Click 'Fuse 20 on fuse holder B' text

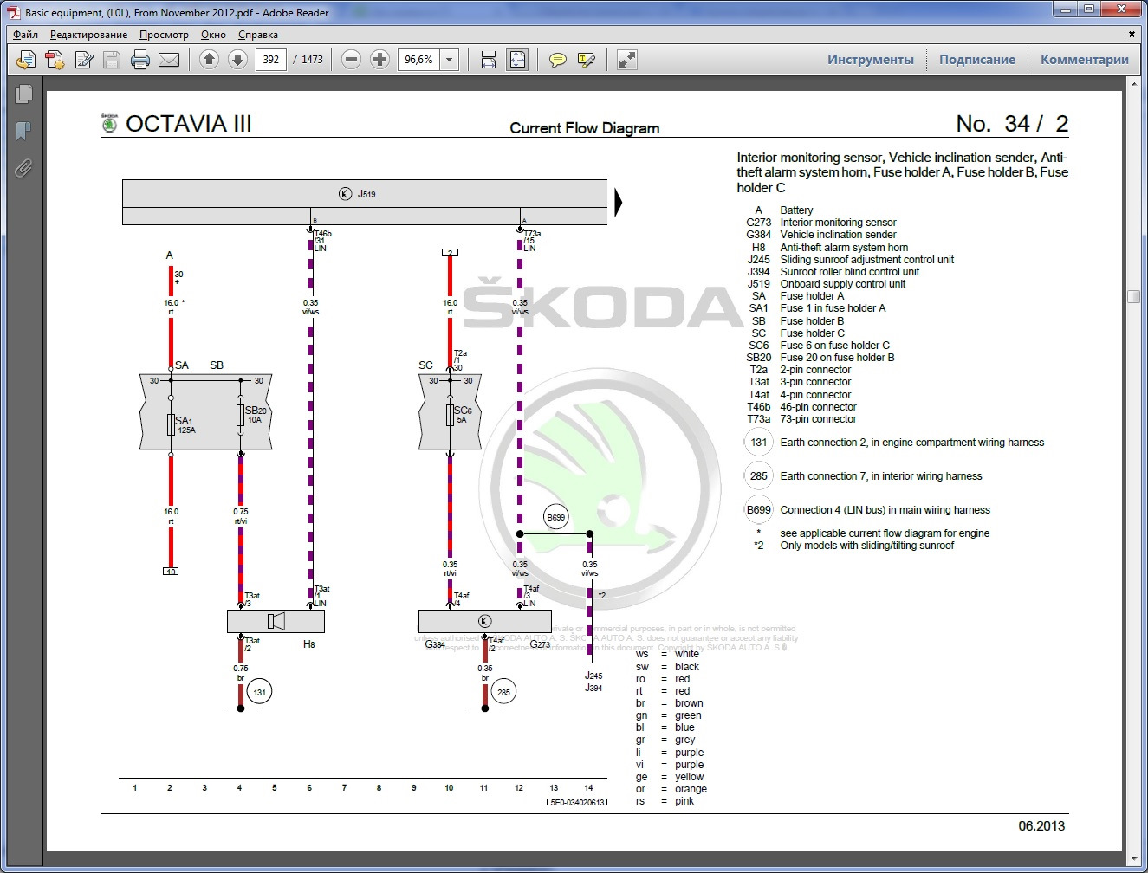[837, 358]
